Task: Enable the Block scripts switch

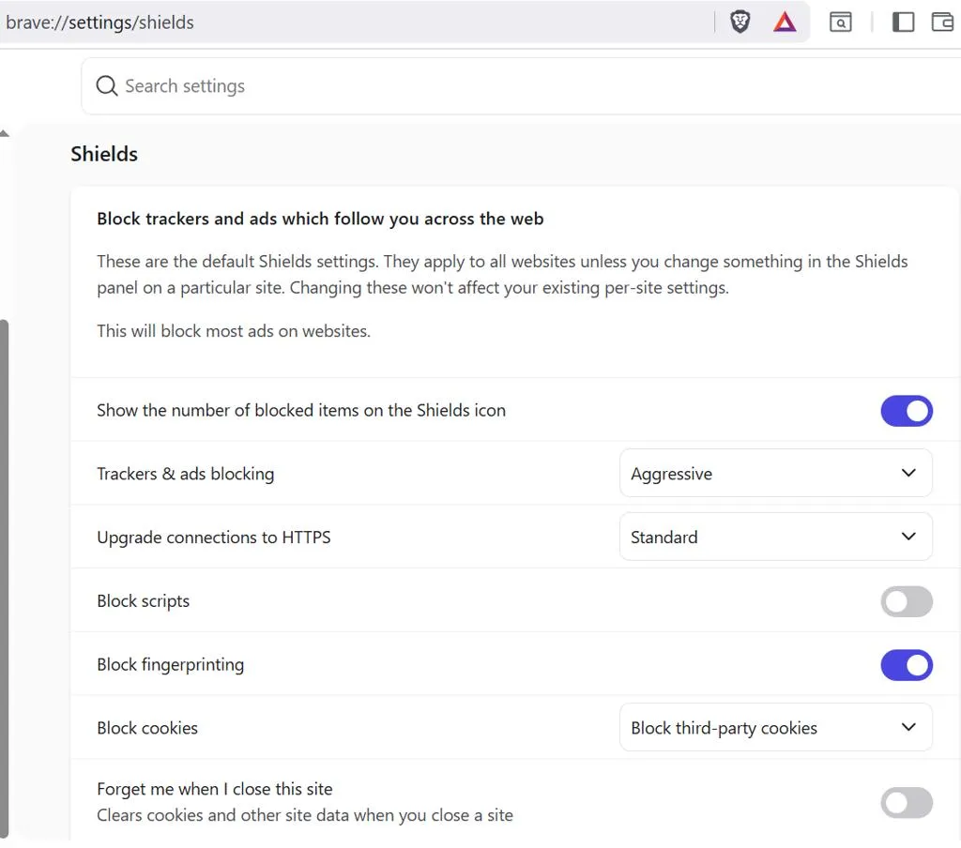Action: (907, 601)
